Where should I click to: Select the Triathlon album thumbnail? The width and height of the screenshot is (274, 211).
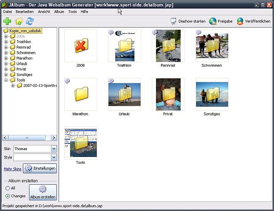[x=124, y=46]
